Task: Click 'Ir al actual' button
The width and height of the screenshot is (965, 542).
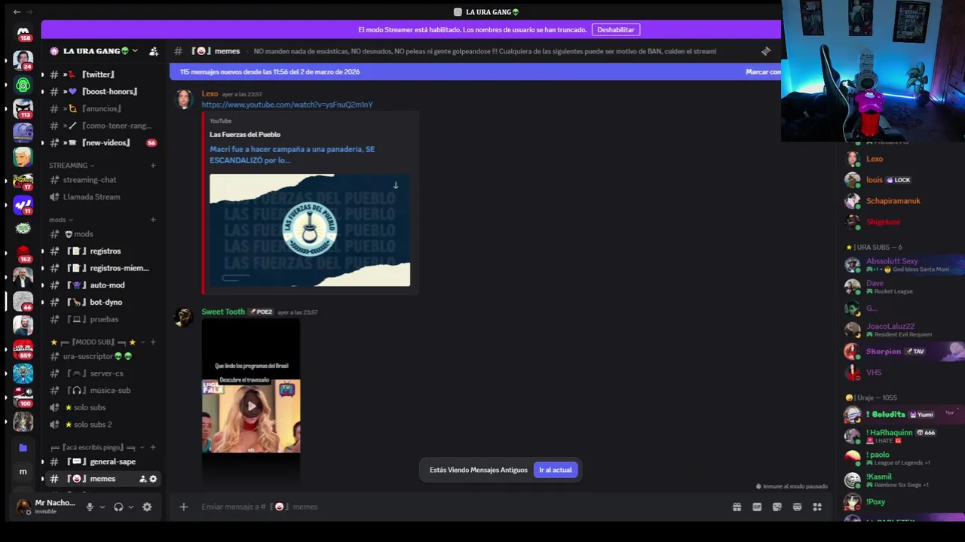Action: 555,470
